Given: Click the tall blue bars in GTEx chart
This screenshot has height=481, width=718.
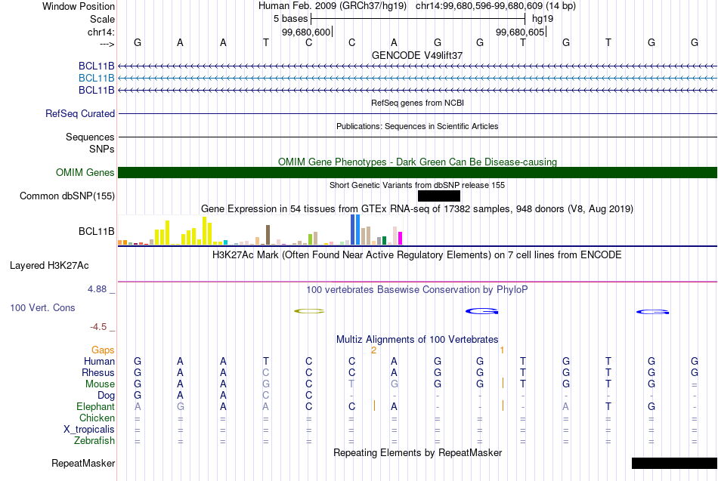Looking at the screenshot, I should pos(355,230).
